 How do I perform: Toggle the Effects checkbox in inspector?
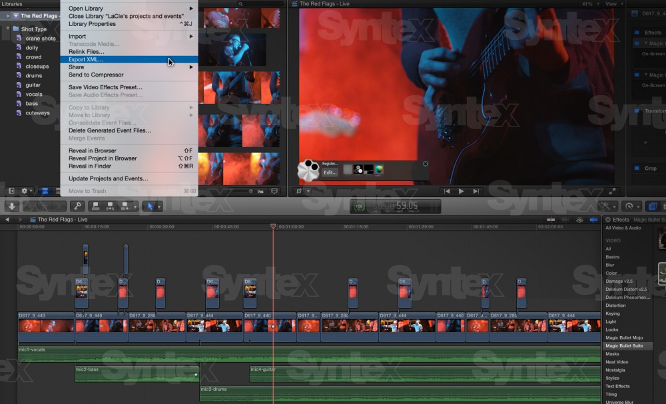[637, 32]
